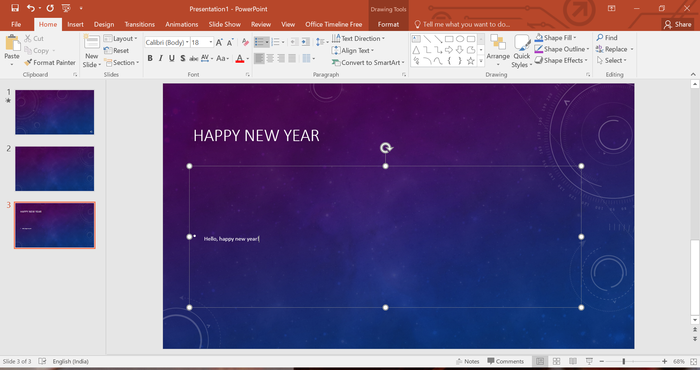The height and width of the screenshot is (370, 700).
Task: Start slideshow from beginning via quick access icon
Action: click(66, 8)
